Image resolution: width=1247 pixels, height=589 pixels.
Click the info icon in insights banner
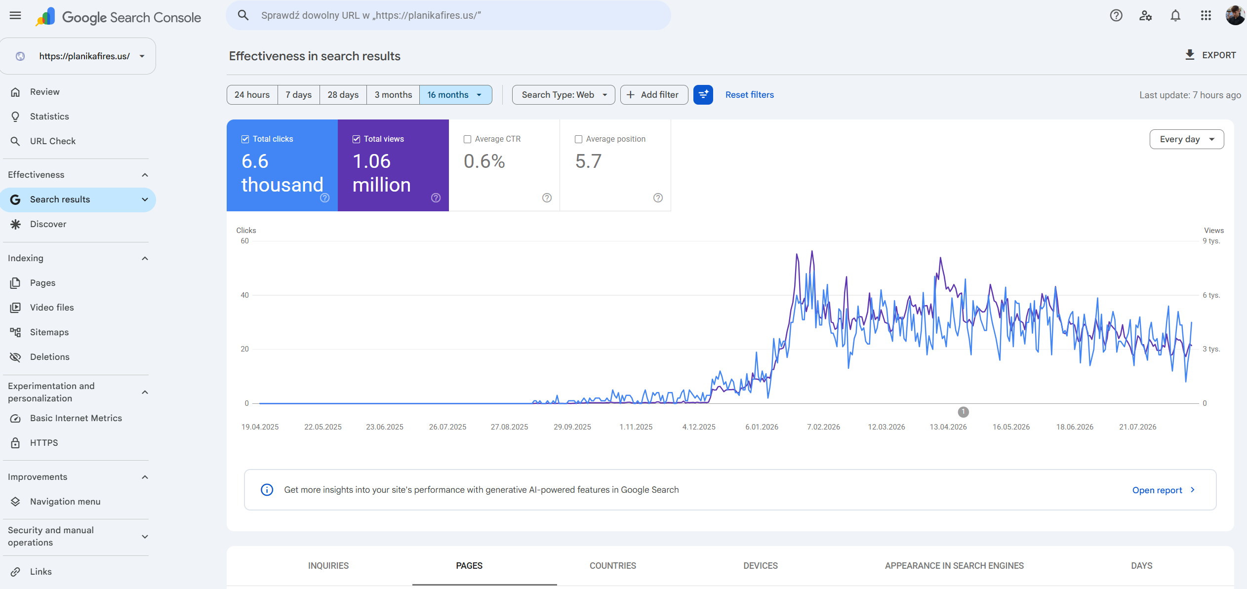pyautogui.click(x=267, y=490)
